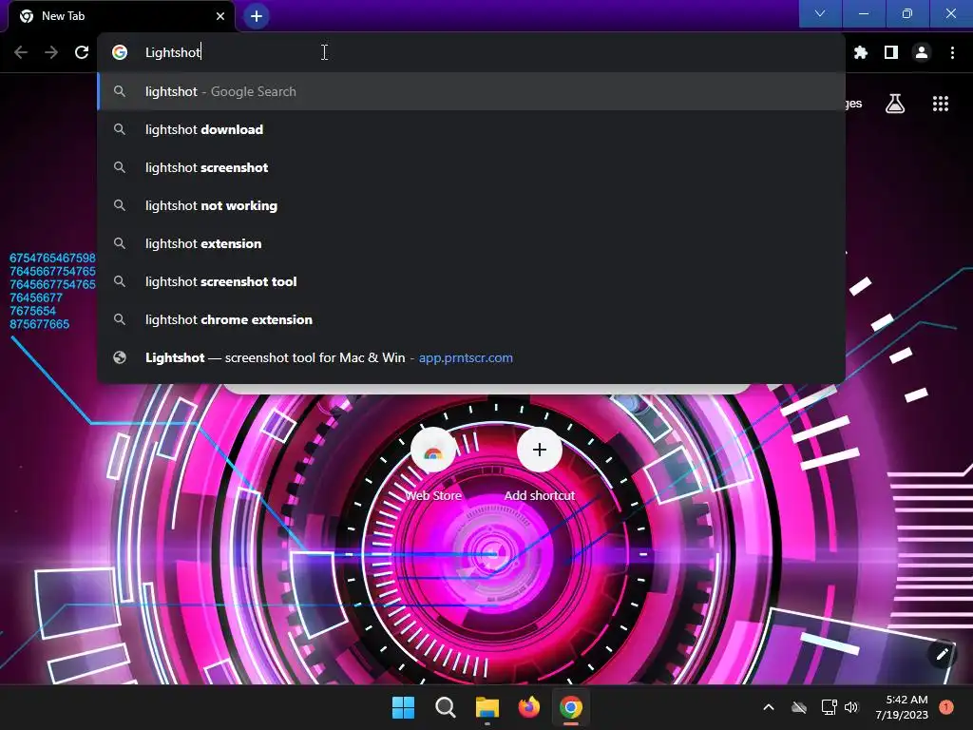Select suggestion 'lightshot not working'
Screen dimensions: 973x730
click(x=471, y=205)
